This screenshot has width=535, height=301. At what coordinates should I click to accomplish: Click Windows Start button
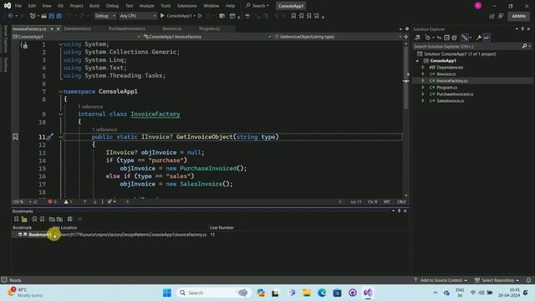click(x=167, y=293)
